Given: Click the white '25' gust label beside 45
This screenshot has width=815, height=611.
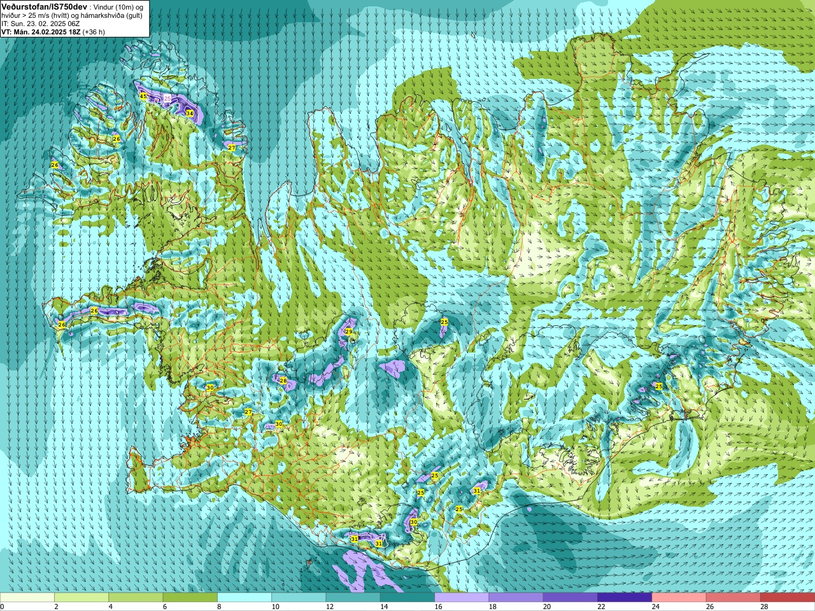Looking at the screenshot, I should point(167,99).
